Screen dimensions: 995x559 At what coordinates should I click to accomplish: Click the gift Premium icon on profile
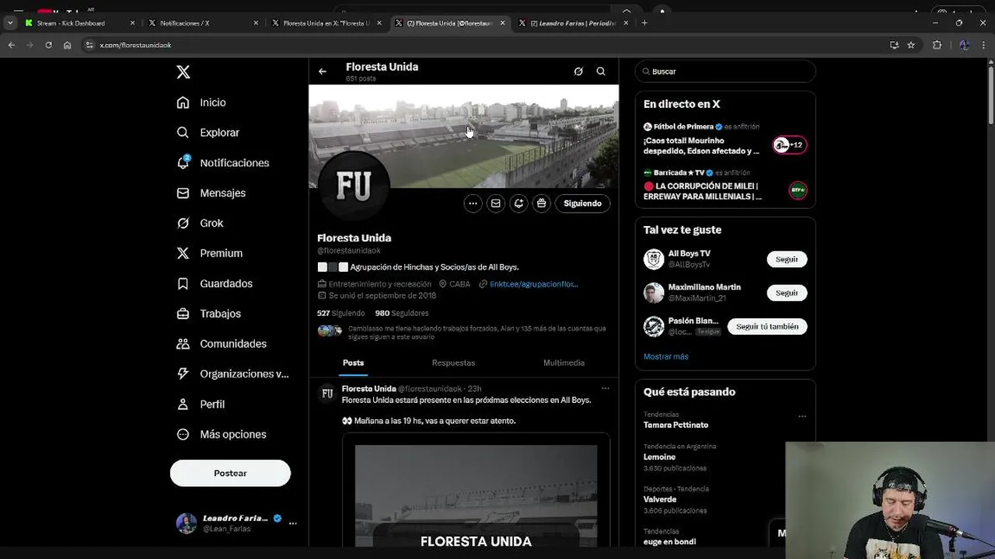point(542,203)
